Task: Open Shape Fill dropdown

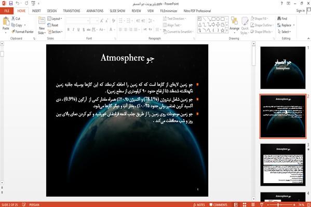Action: [260, 19]
